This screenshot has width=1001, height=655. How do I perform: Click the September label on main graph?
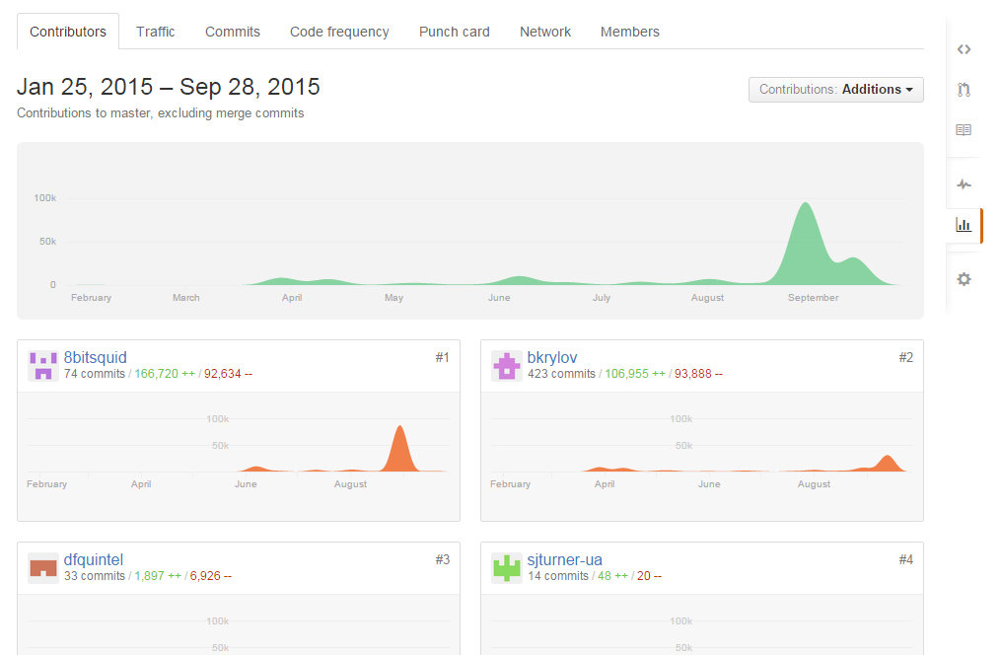point(813,298)
